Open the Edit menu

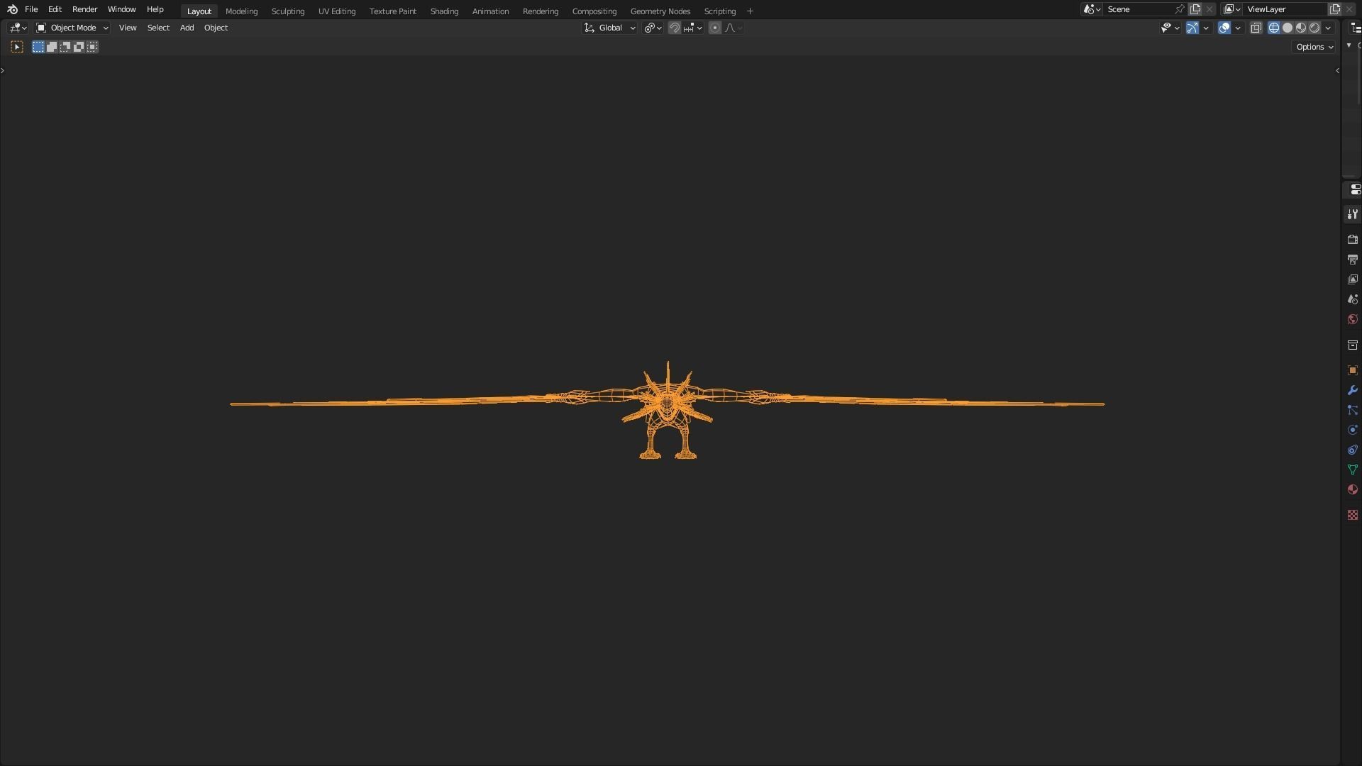55,9
